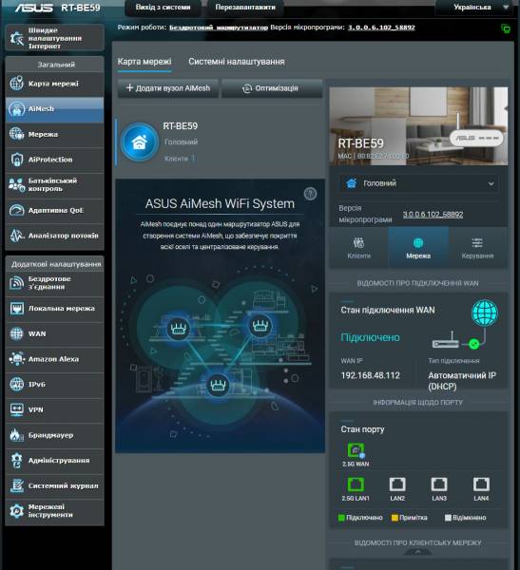Click the help question mark on AiMesh banner
Screen dimensions: 520x570
(x=310, y=194)
